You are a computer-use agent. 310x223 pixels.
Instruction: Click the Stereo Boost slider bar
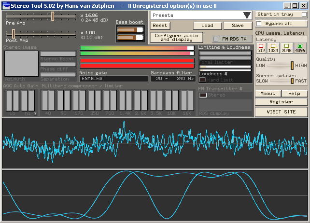coord(58,54)
